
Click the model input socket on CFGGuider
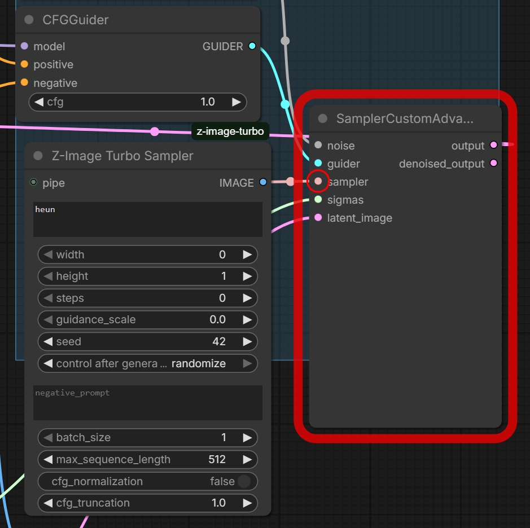(24, 46)
